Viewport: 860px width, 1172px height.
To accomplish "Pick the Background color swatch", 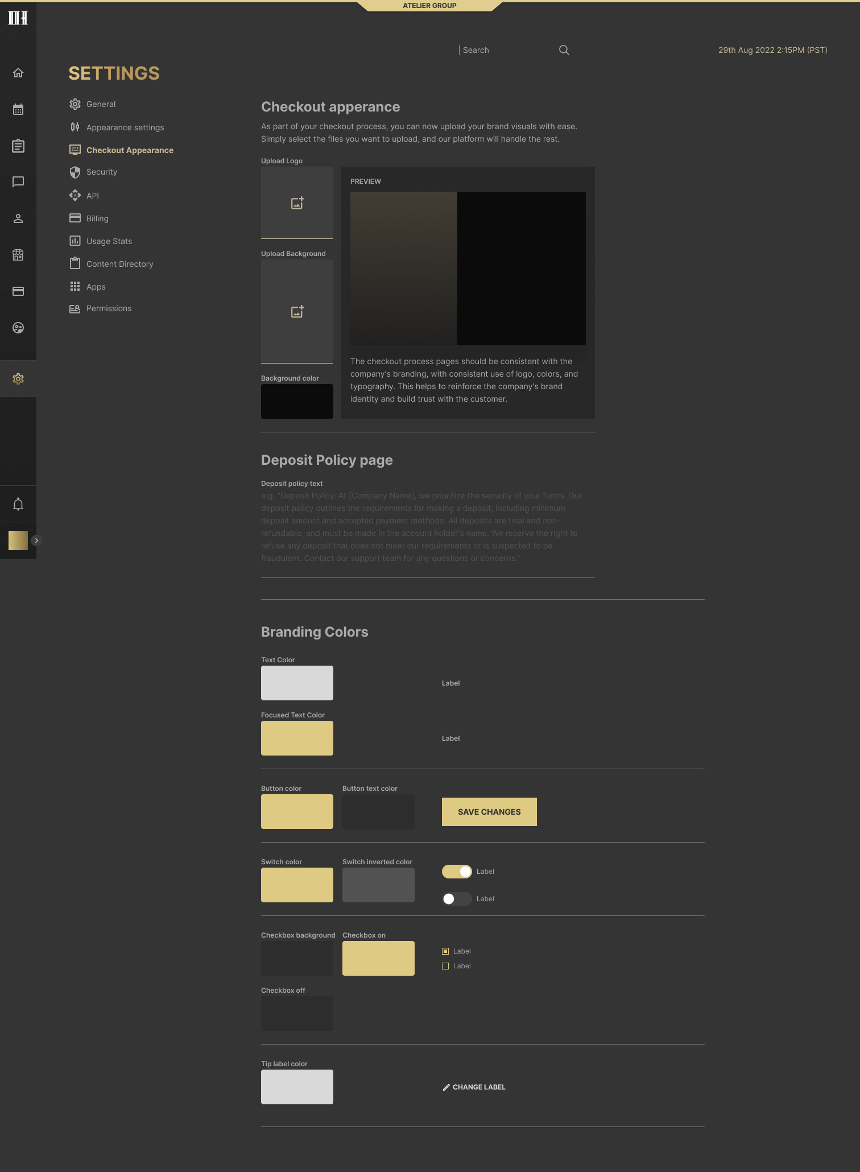I will (x=297, y=401).
